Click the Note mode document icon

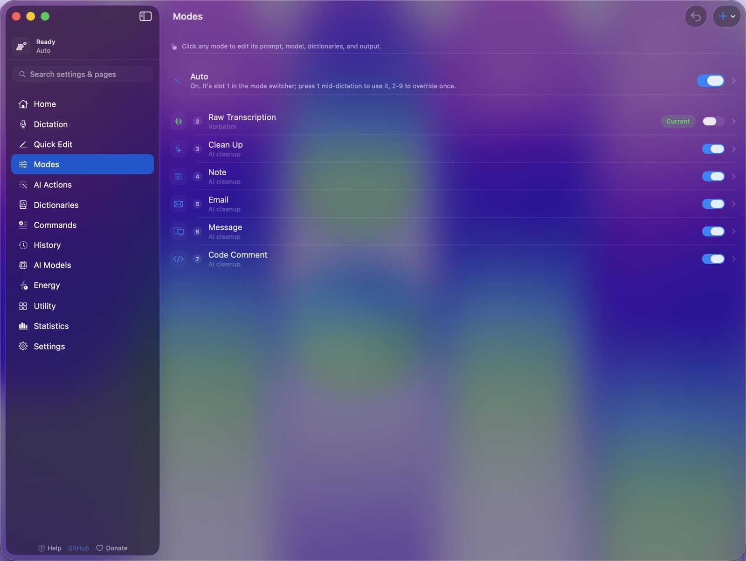point(179,177)
